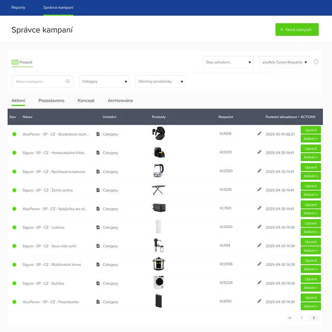This screenshot has width=332, height=332.
Task: Expand the Všechny peněženky dropdown
Action: (x=160, y=82)
